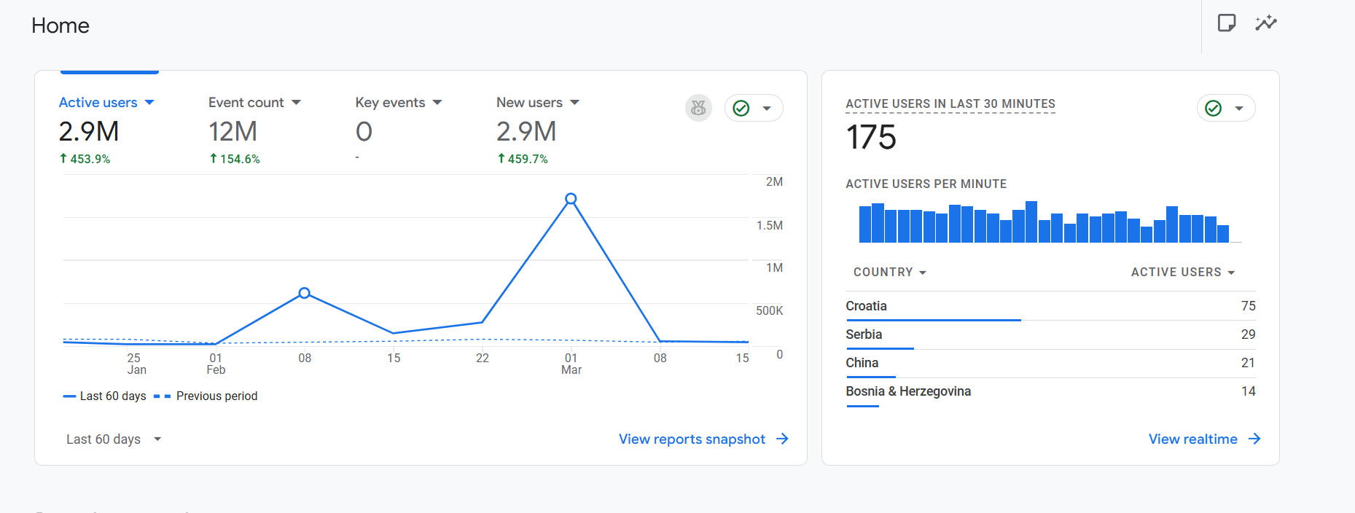Click the Croatia row in country table
This screenshot has height=513, width=1355.
click(1050, 306)
